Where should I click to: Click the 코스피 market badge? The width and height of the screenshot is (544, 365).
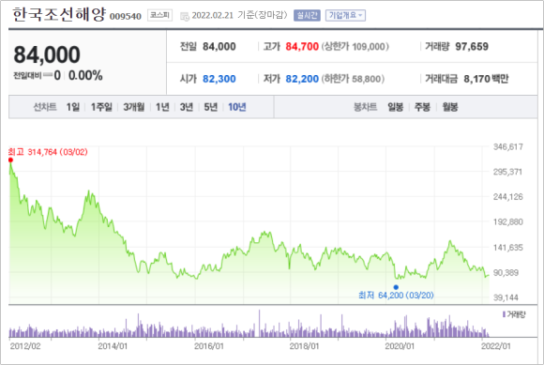(x=160, y=15)
